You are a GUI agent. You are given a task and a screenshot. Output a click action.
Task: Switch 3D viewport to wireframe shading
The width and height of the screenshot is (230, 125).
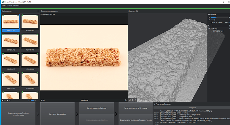(133, 100)
